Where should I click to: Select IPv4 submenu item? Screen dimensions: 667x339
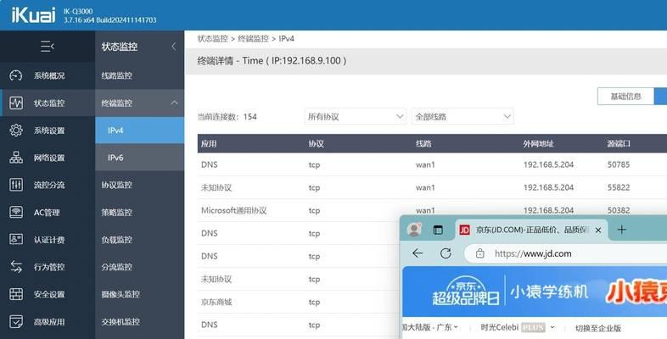(x=139, y=131)
